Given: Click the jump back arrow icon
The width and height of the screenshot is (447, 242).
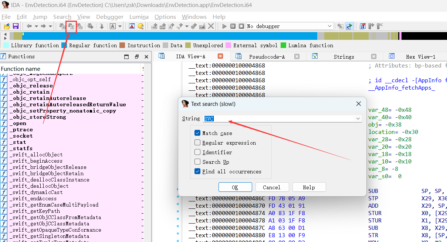Looking at the screenshot, I should click(x=29, y=26).
